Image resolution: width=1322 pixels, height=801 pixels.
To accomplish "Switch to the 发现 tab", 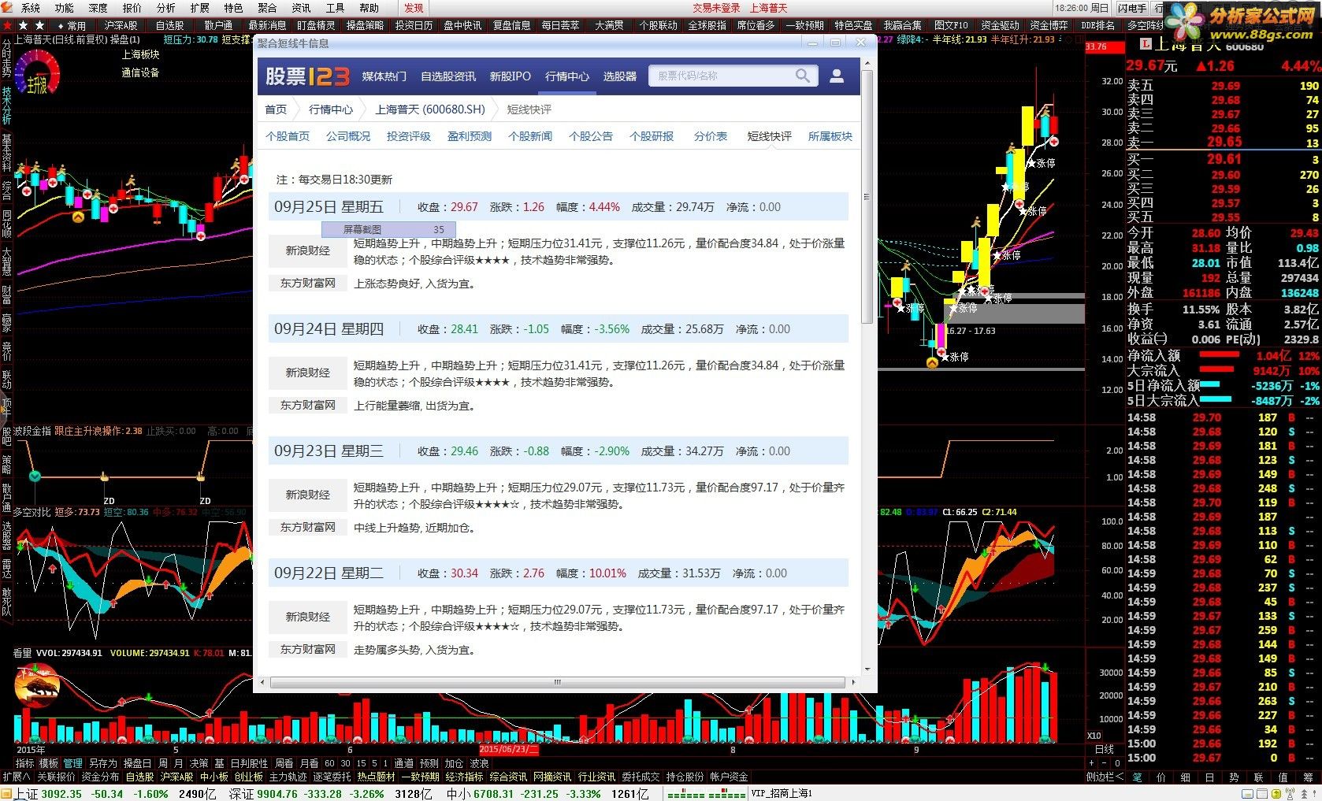I will pos(414,8).
